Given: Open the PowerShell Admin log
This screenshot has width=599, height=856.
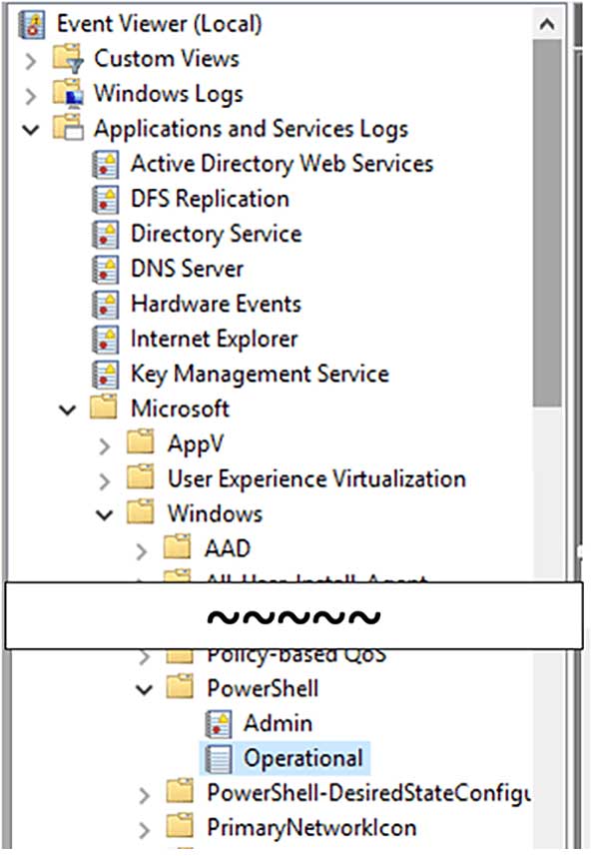Looking at the screenshot, I should click(279, 723).
